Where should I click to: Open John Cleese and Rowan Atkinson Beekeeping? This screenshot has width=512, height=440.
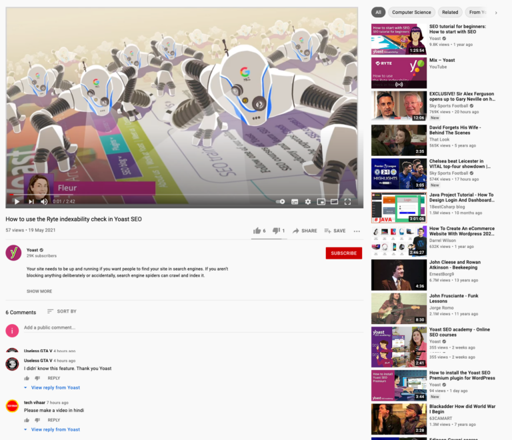[x=455, y=265]
